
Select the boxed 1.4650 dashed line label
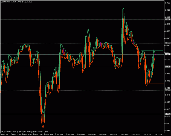[167, 90]
